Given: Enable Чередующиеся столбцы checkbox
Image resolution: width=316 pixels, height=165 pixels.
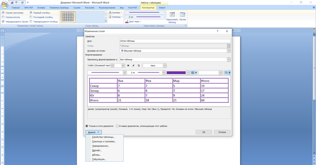Looking at the screenshot, I should (31, 21).
